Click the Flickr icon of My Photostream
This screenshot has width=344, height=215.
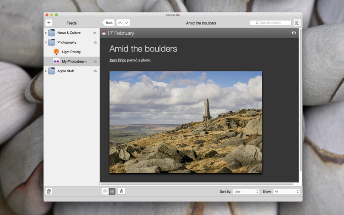[56, 61]
